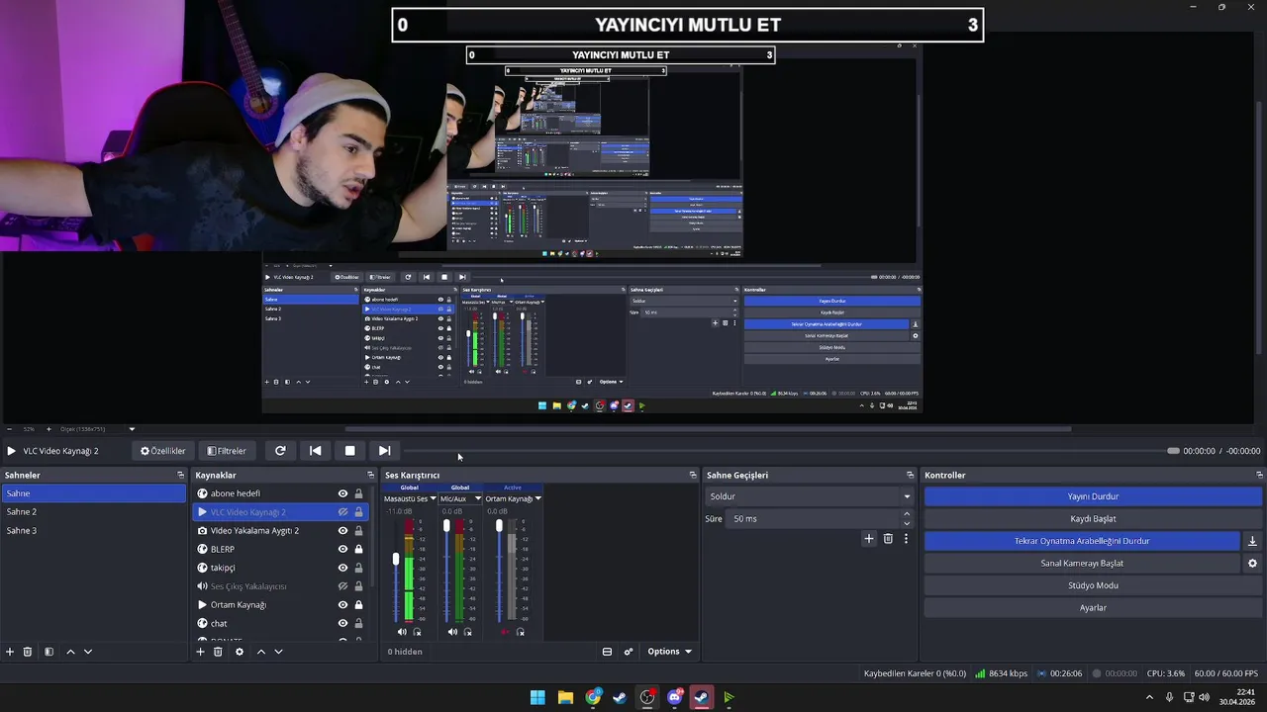Delete selected scene with Sahneler trash icon

point(28,652)
